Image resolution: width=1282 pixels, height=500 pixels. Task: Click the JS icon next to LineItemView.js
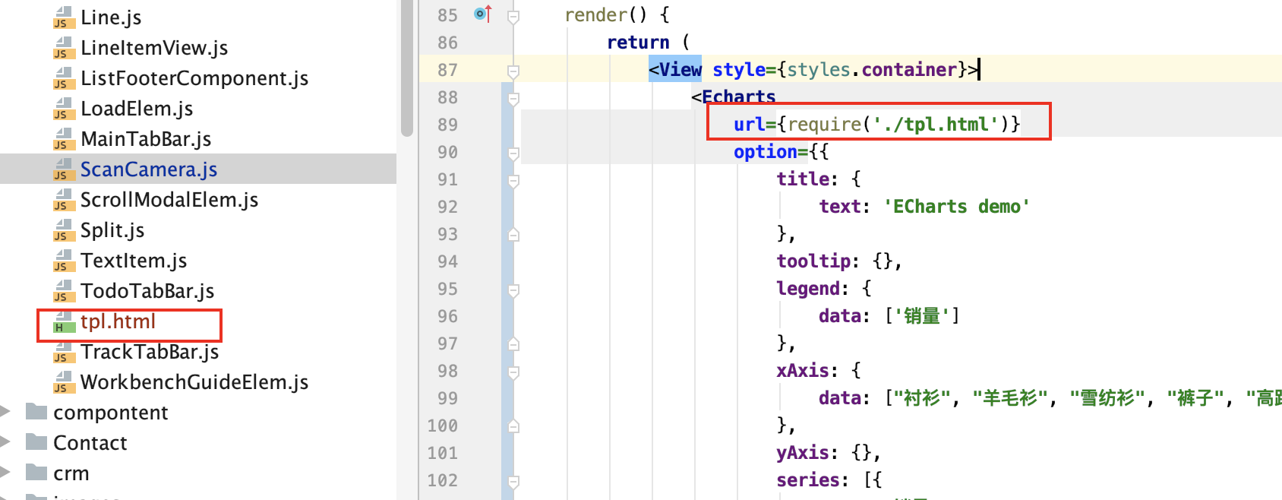point(64,49)
